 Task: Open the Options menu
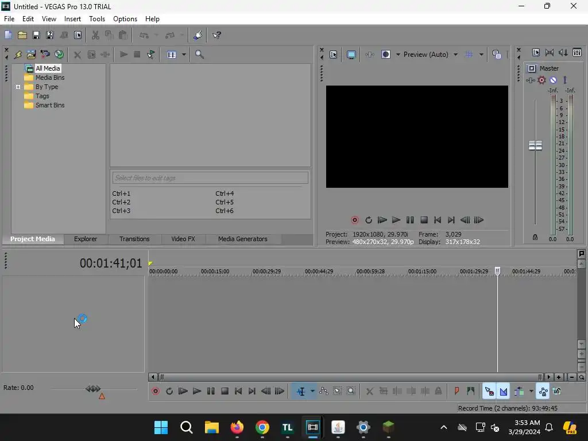(125, 19)
